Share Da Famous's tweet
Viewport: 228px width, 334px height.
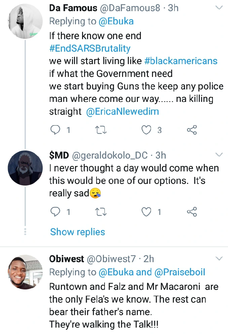click(192, 130)
